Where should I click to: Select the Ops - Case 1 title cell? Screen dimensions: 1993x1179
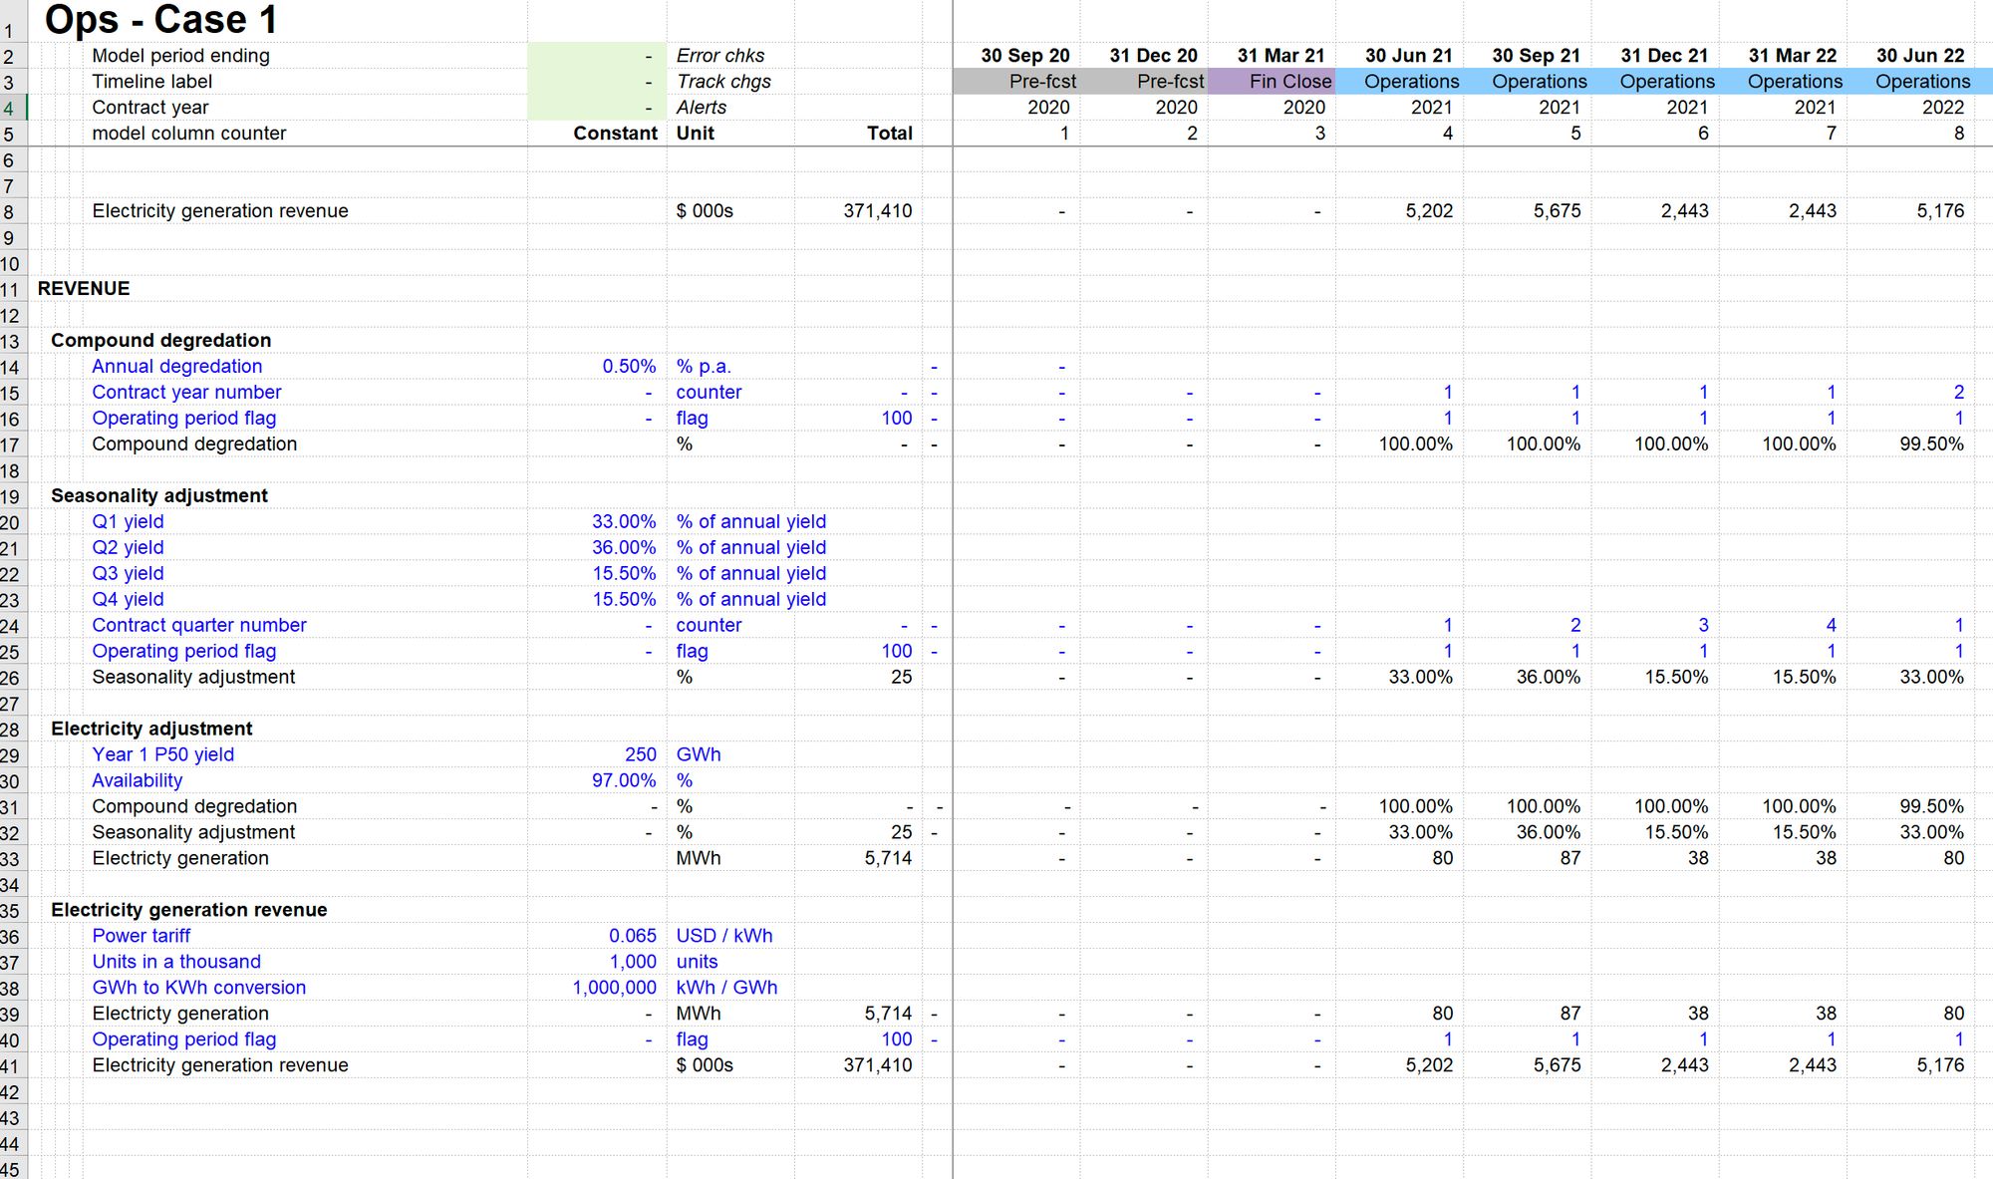pos(160,20)
